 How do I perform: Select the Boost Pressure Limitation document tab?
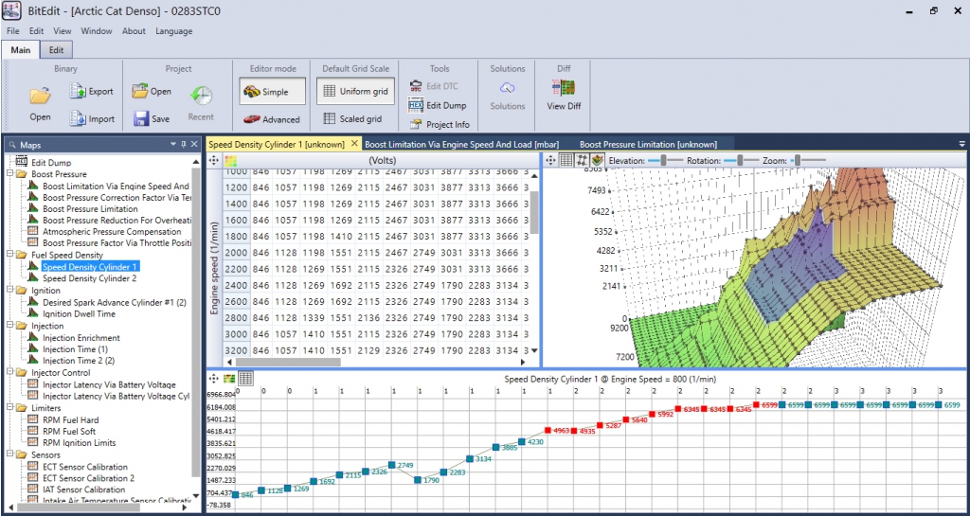point(648,145)
